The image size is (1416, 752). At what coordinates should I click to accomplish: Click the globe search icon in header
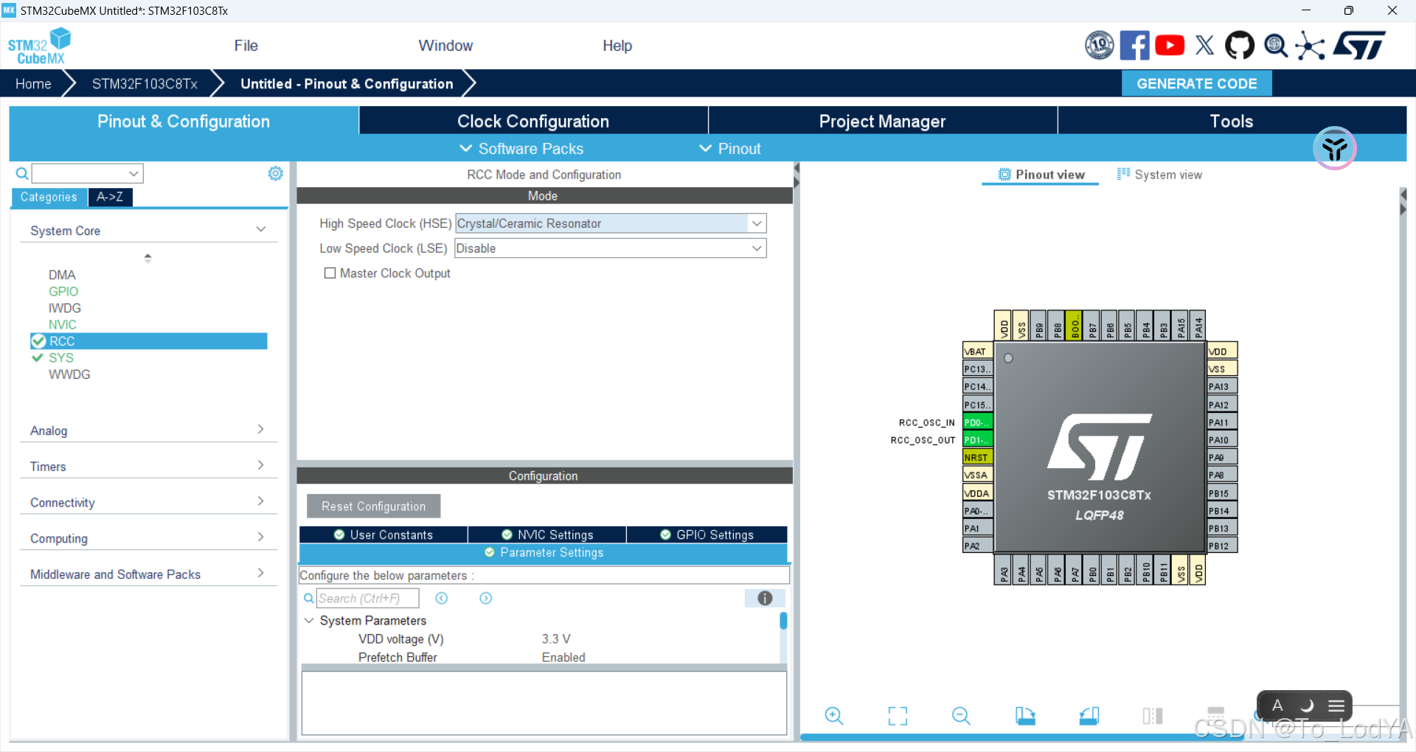click(1275, 46)
